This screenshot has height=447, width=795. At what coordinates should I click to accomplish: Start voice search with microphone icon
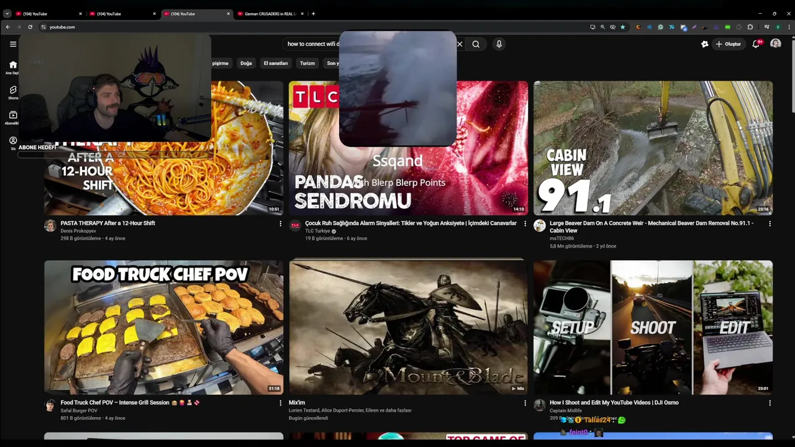pyautogui.click(x=499, y=44)
